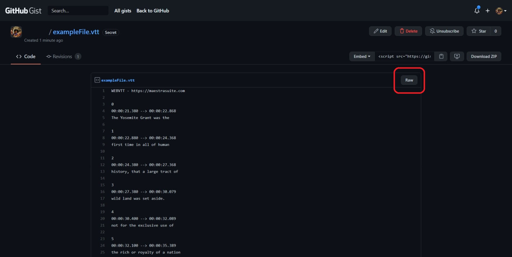The width and height of the screenshot is (512, 257).
Task: Click the Edit gist button
Action: click(380, 31)
